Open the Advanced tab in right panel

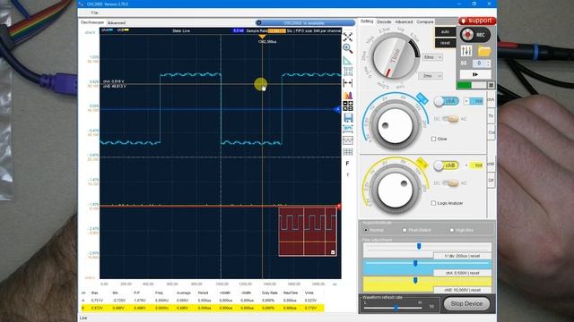point(404,21)
